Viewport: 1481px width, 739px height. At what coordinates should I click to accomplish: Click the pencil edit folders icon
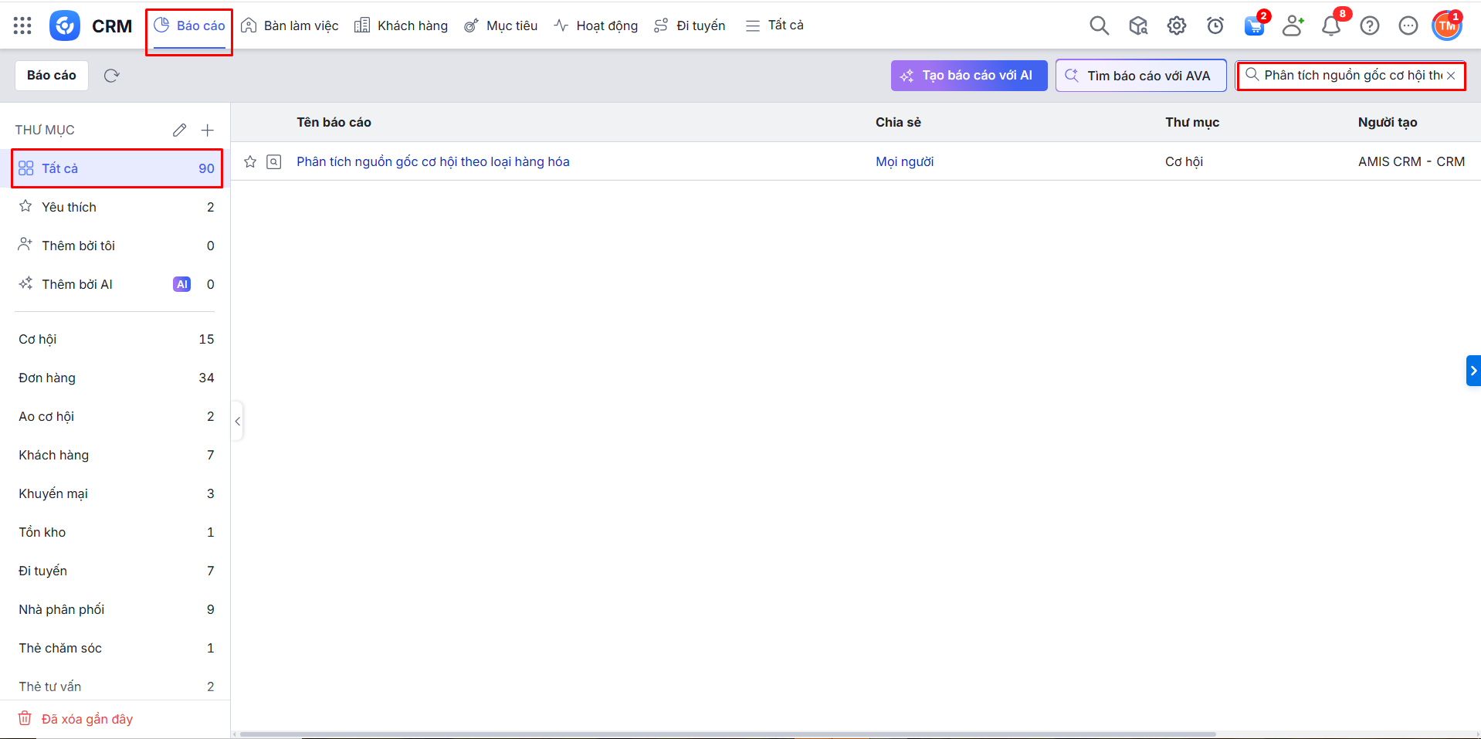pyautogui.click(x=179, y=130)
